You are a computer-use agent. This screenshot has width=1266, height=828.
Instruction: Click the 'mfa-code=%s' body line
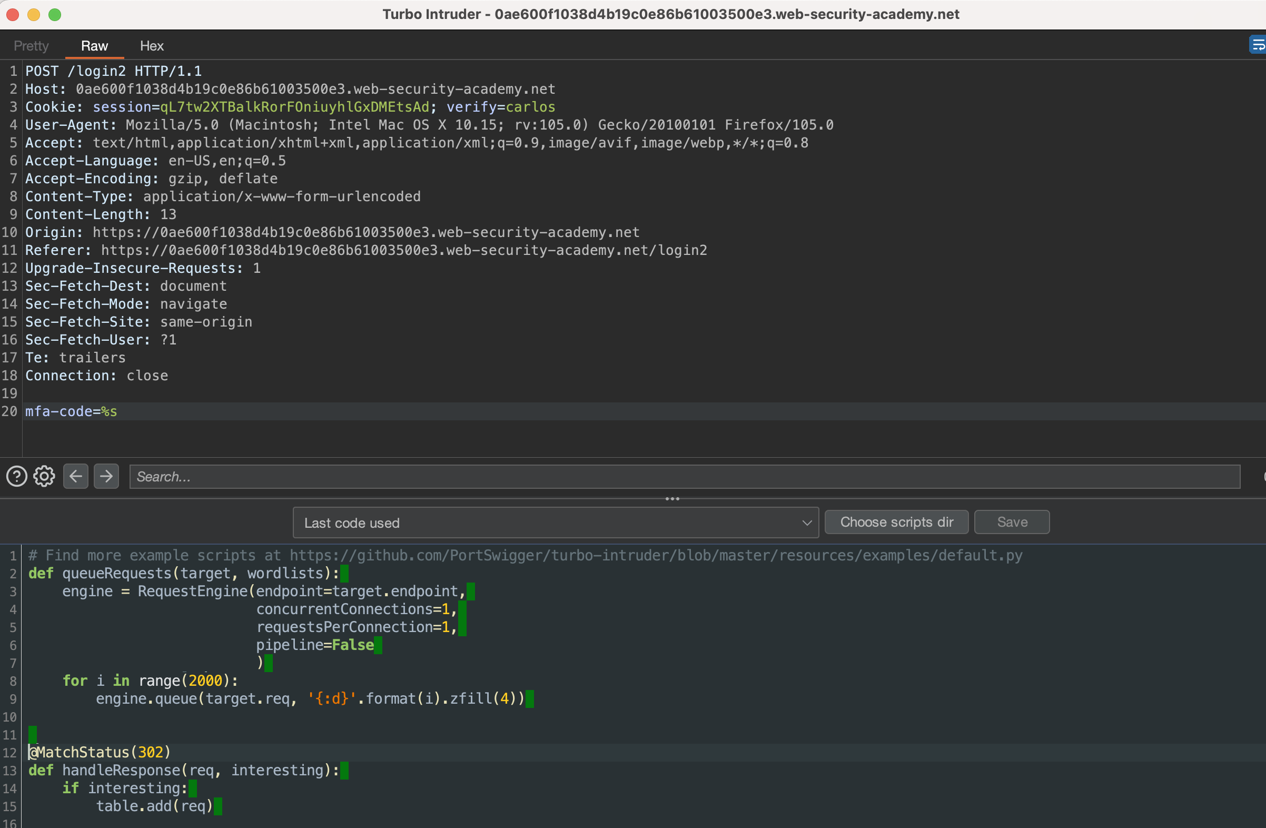tap(71, 411)
